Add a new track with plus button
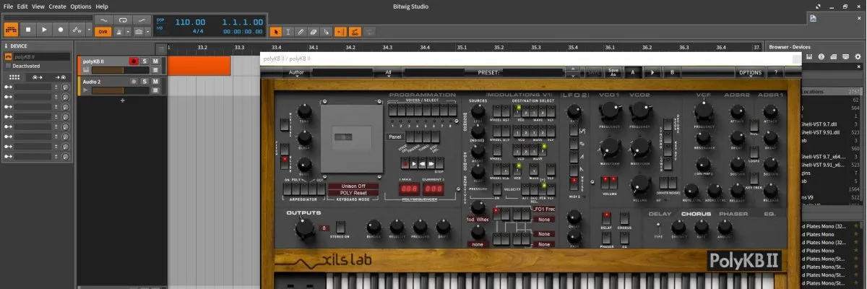The height and width of the screenshot is (289, 867). coord(122,100)
